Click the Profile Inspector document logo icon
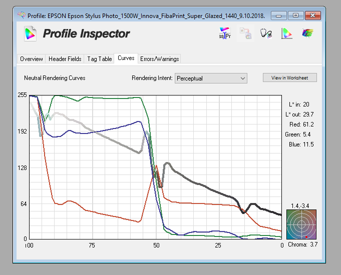Screen dimensions: 341x275 [30, 33]
